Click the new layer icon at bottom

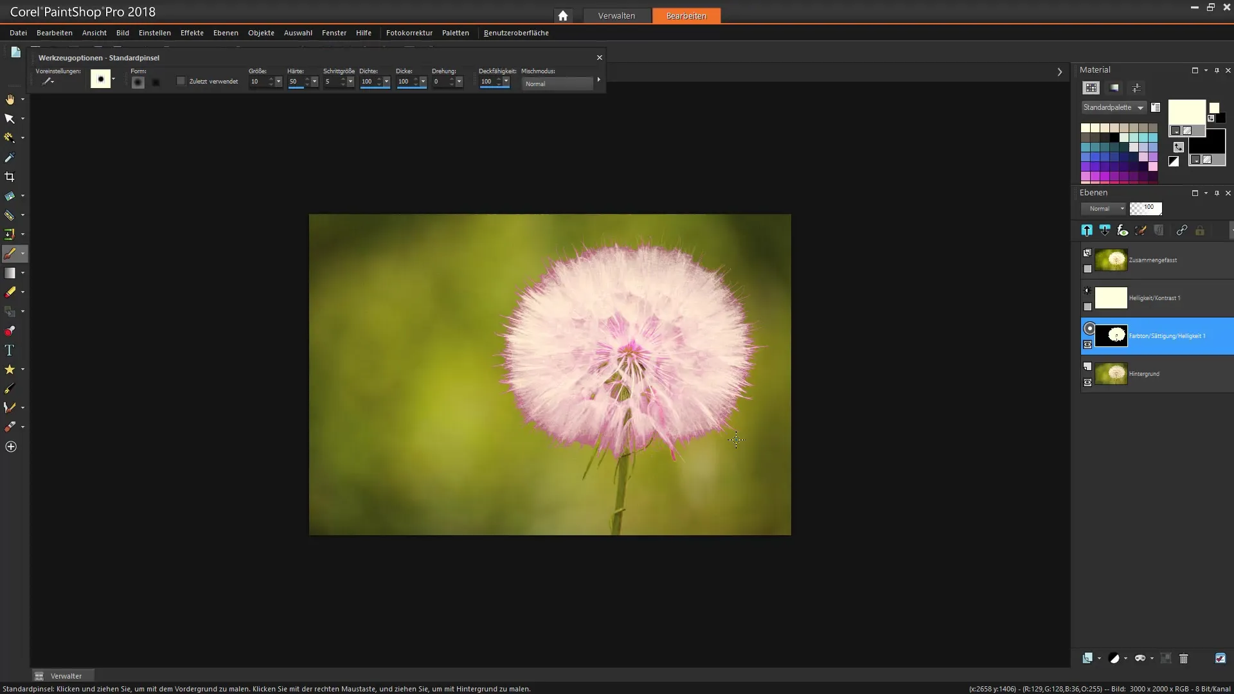[x=1087, y=658]
